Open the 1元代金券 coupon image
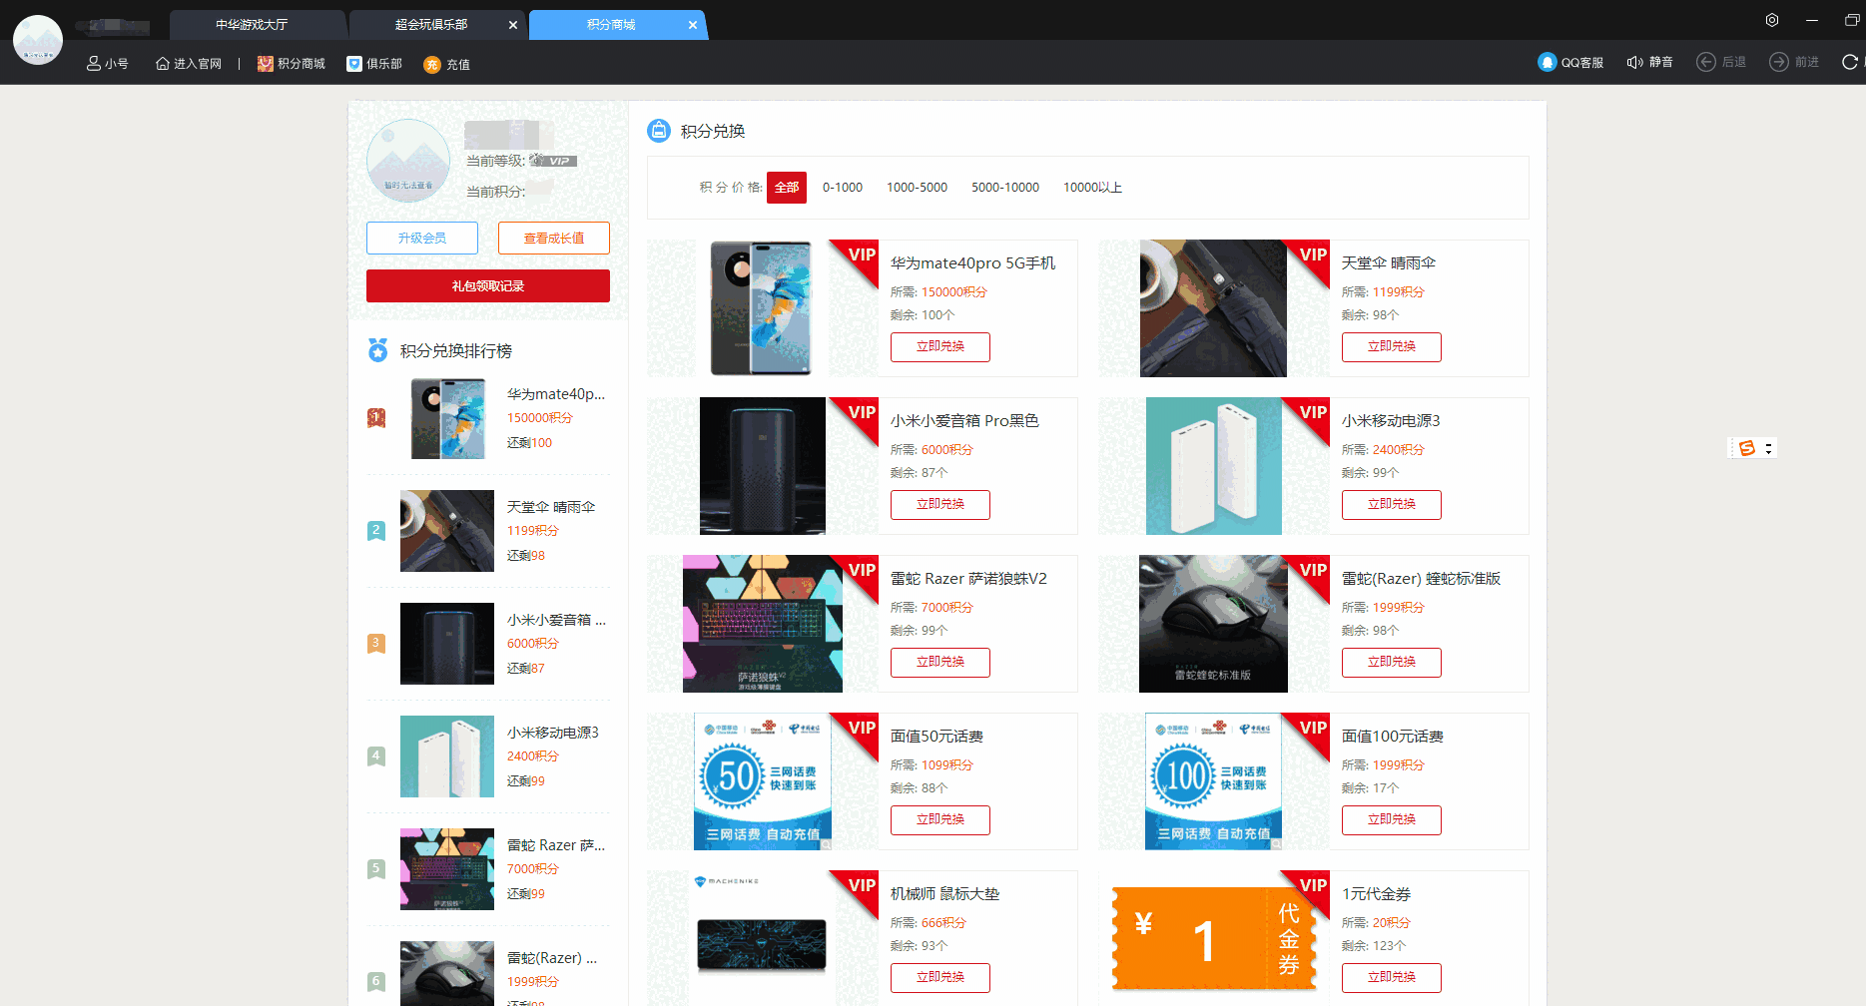 [x=1214, y=938]
